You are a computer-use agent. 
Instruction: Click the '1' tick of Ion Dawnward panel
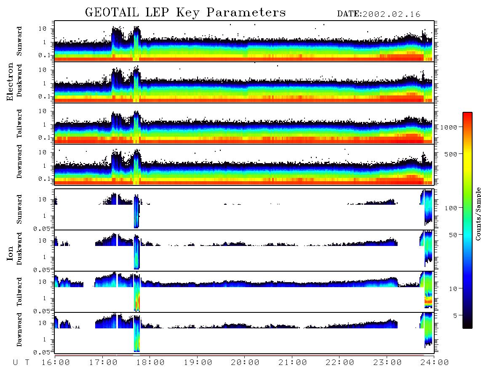click(45, 339)
